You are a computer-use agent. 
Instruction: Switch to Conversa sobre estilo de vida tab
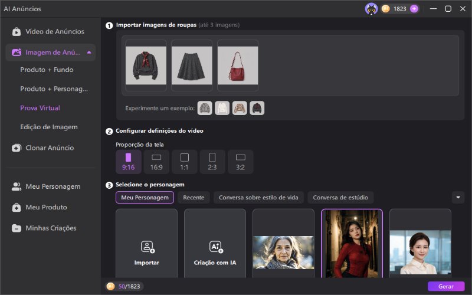[258, 198]
